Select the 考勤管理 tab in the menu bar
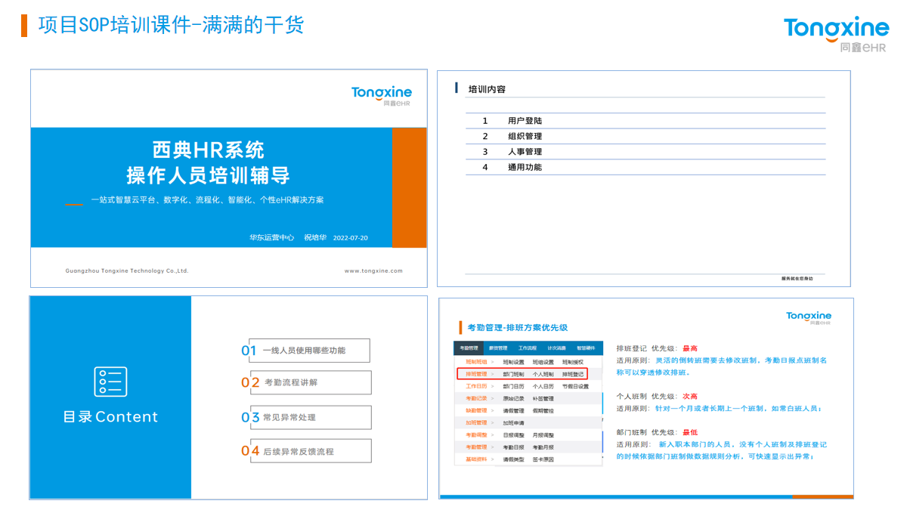The width and height of the screenshot is (907, 510). (469, 348)
